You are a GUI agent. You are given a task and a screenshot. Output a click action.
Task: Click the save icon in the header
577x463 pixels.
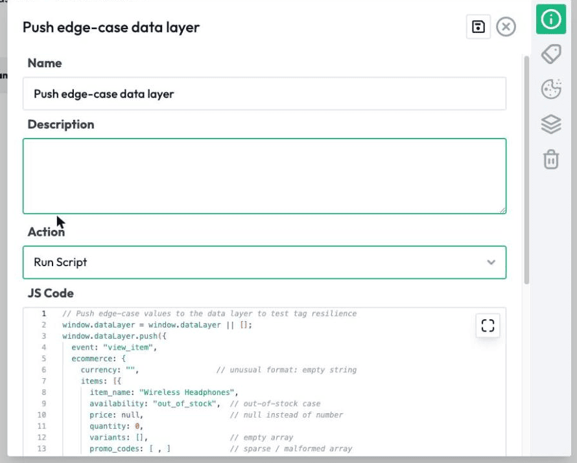pyautogui.click(x=478, y=27)
